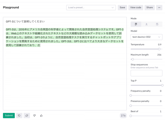Select the Complete mode icon
Viewport: 165px width, 120px height.
pos(136,24)
